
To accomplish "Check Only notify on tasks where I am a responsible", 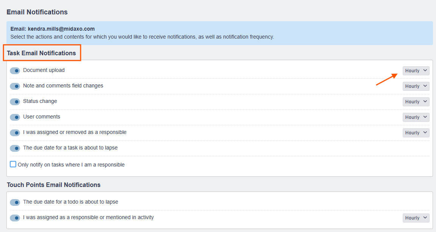I will pyautogui.click(x=13, y=164).
